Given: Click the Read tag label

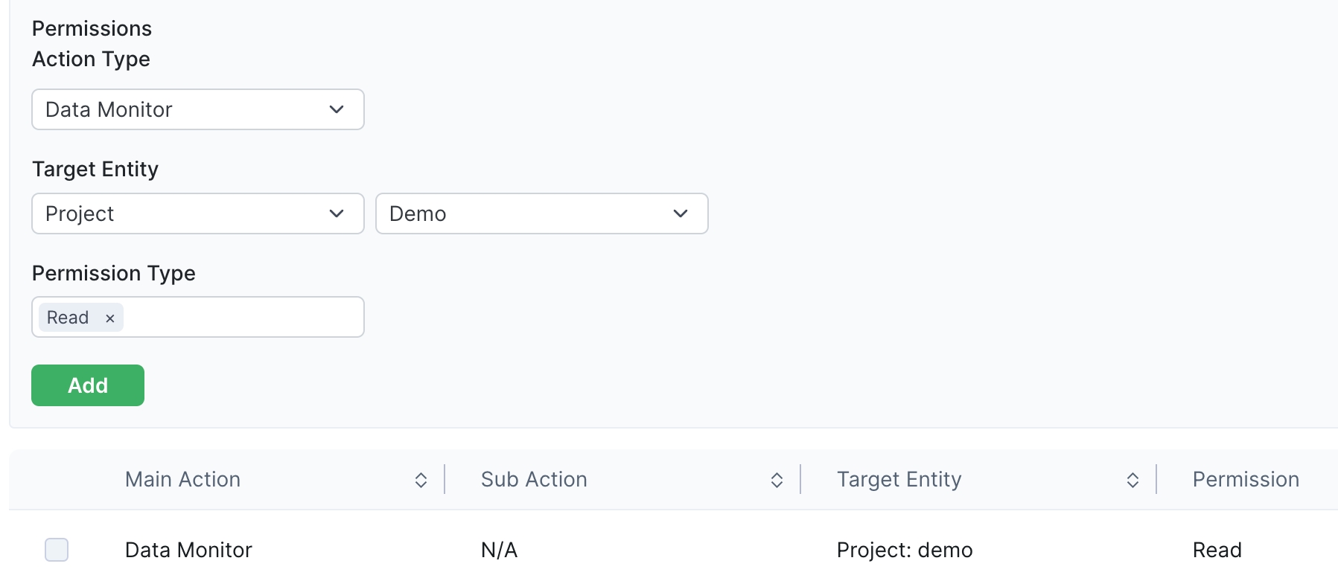Looking at the screenshot, I should (68, 318).
